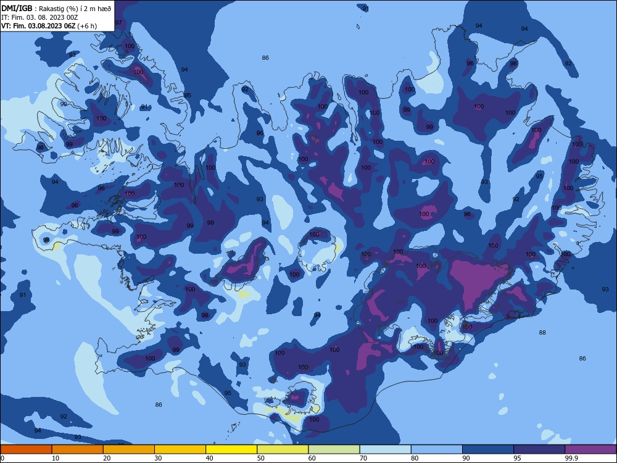Click the DMI/IGB Rakastig title text
Image resolution: width=617 pixels, height=463 pixels.
click(x=56, y=8)
